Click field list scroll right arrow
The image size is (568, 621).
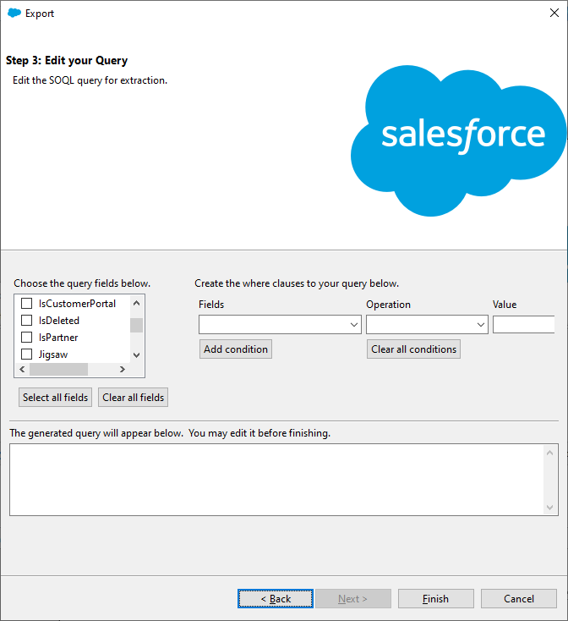pos(123,369)
